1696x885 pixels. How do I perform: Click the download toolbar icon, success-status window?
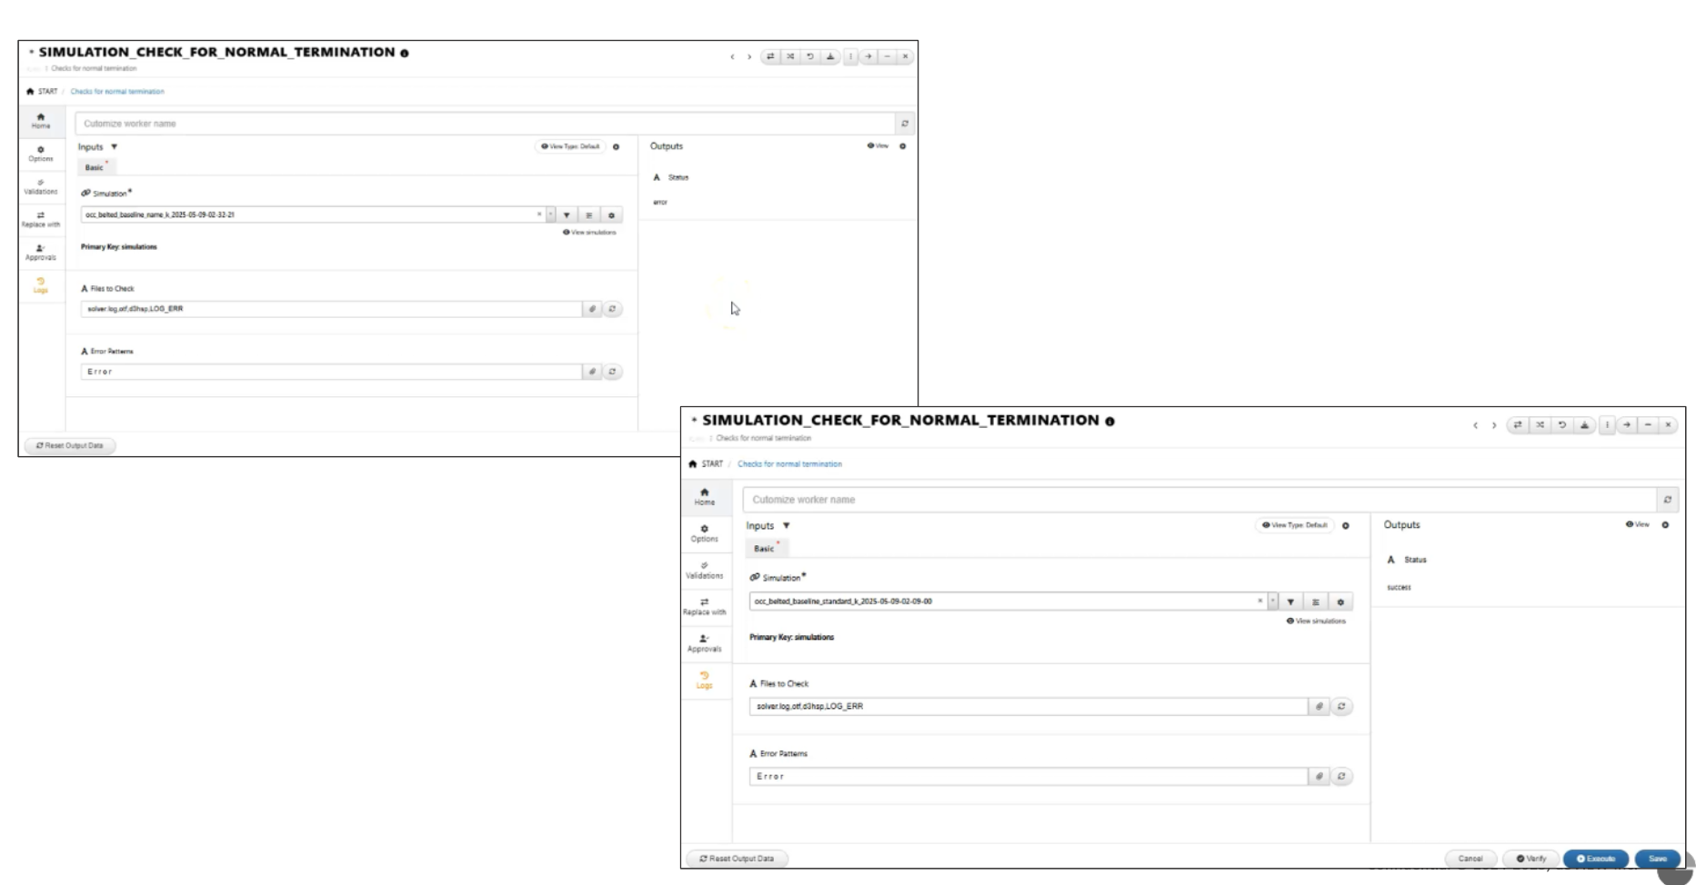click(1585, 424)
